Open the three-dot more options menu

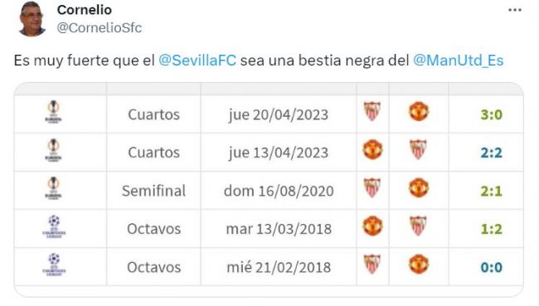pos(515,10)
